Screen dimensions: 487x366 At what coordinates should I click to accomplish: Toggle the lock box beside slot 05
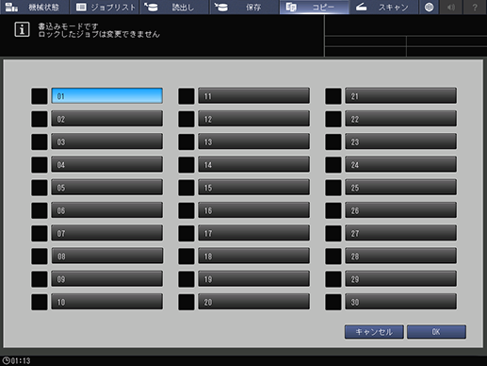[x=40, y=188]
